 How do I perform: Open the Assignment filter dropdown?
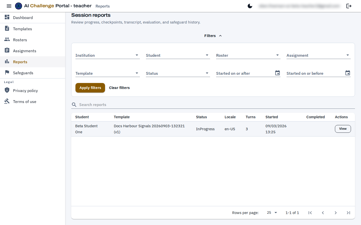coord(319,55)
